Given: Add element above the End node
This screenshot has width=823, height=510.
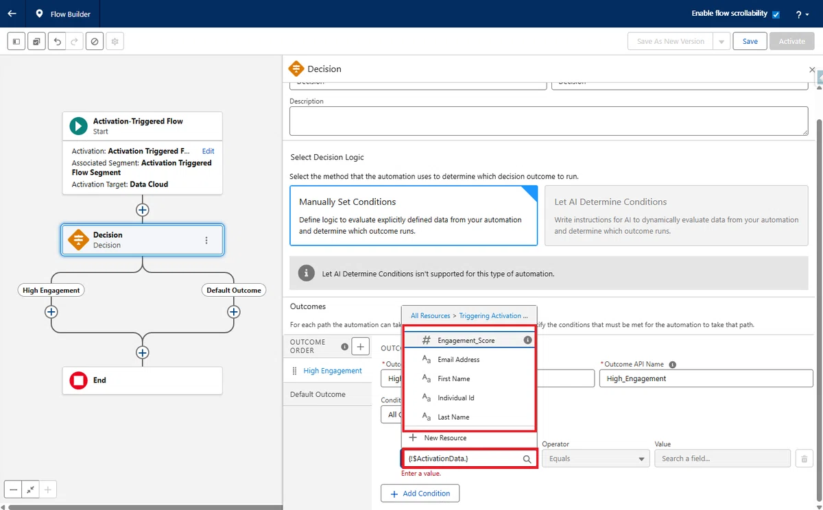Looking at the screenshot, I should (142, 352).
